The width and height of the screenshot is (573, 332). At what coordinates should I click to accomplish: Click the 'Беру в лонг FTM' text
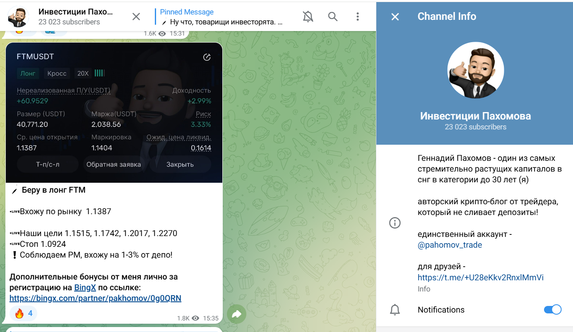[x=53, y=190]
